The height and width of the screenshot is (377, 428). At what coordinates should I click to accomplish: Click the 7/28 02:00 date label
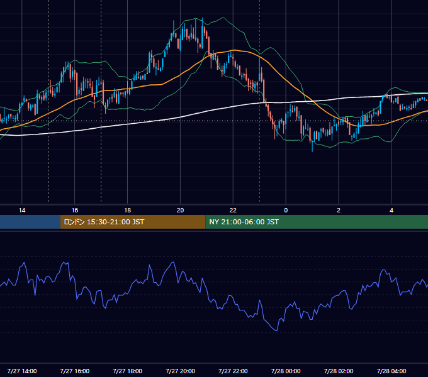click(x=339, y=371)
